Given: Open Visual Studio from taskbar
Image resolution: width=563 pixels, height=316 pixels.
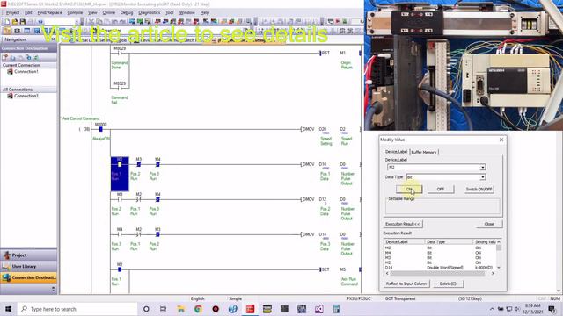Looking at the screenshot, I should 318,309.
